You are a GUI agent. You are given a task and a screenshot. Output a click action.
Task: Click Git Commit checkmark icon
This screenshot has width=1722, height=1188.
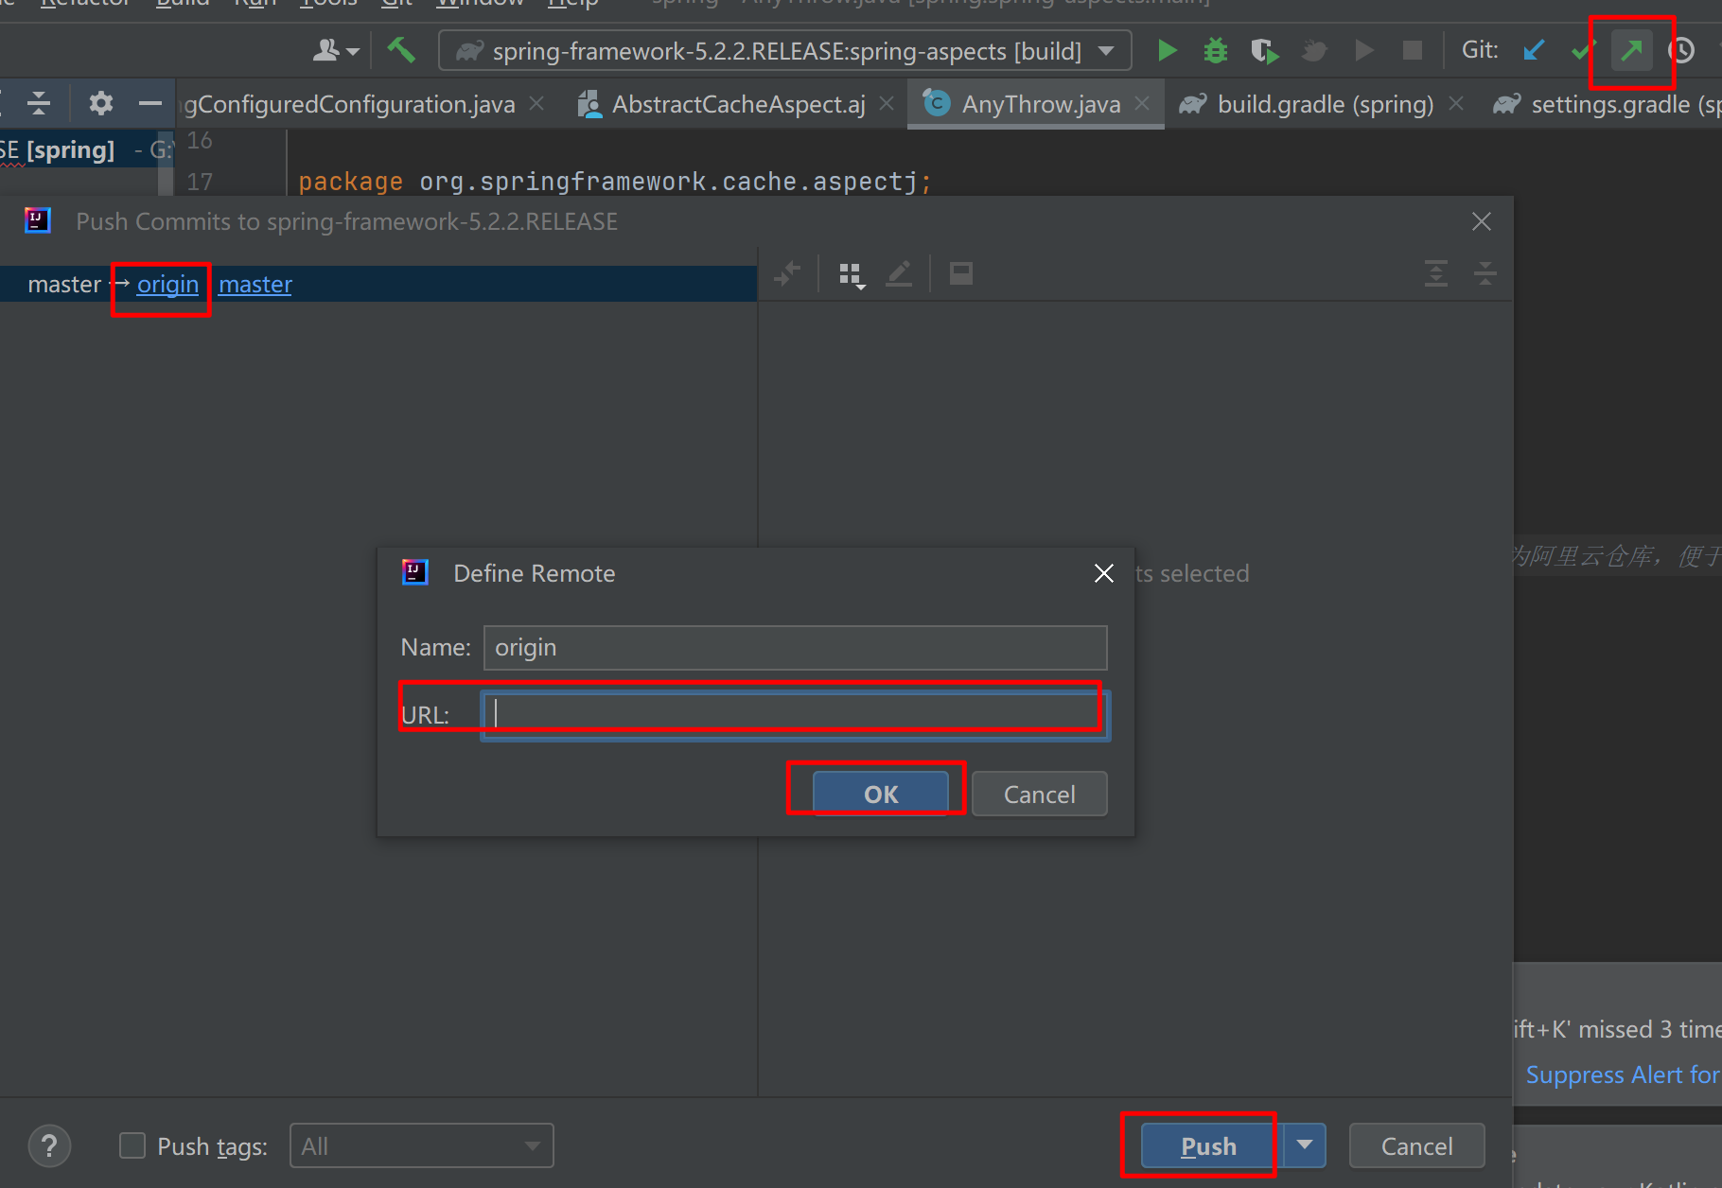click(1582, 50)
